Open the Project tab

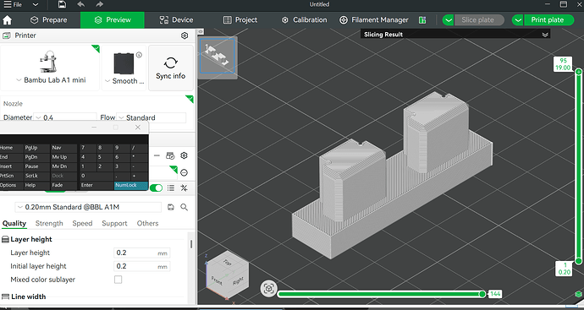coord(240,20)
